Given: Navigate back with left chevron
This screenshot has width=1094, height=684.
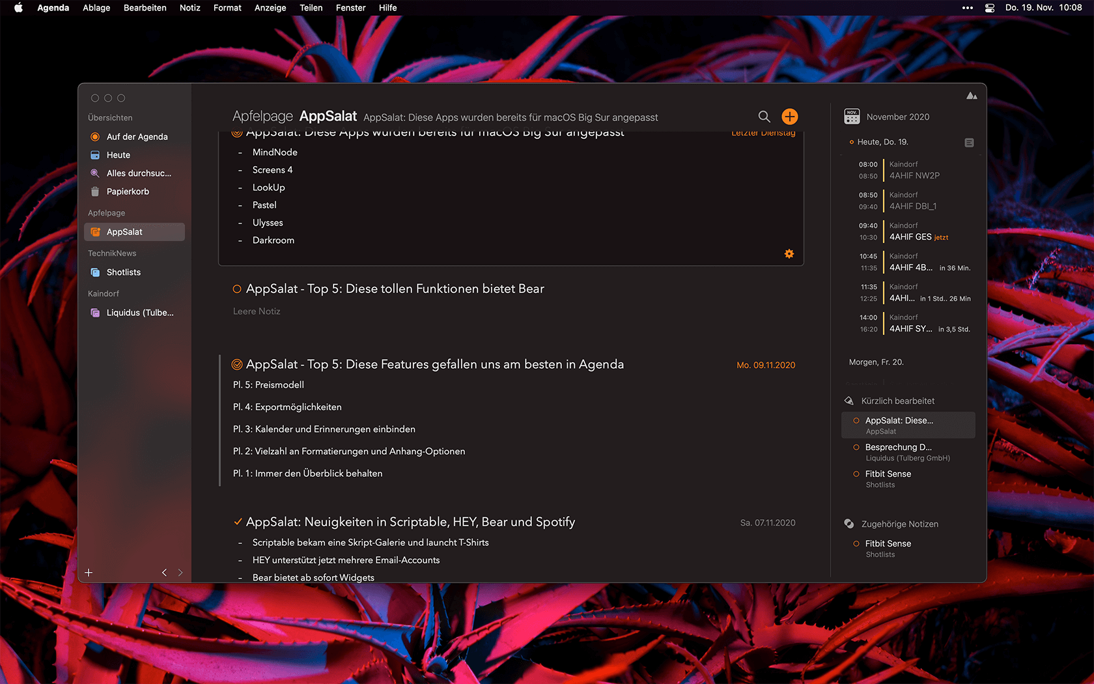Looking at the screenshot, I should 164,573.
